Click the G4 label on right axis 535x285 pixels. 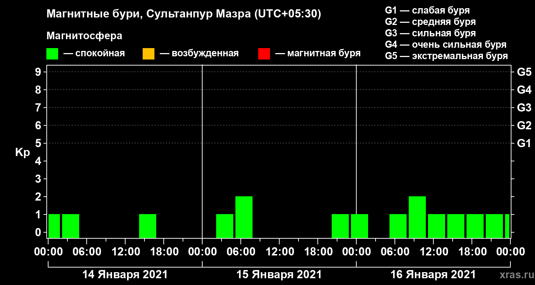(x=524, y=90)
